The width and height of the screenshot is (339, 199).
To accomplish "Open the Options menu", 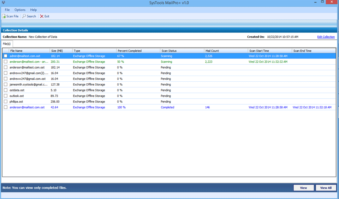I will point(20,10).
